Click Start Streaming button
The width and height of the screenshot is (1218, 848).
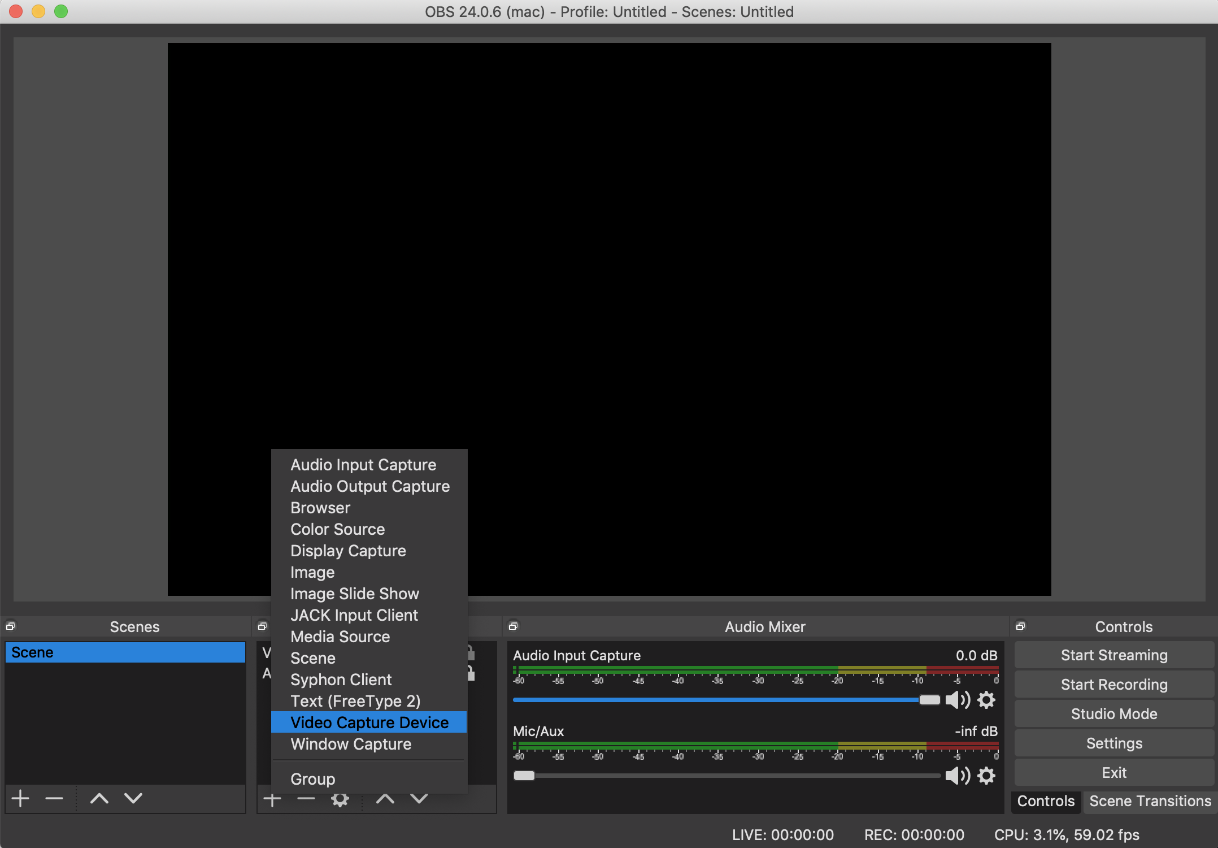click(x=1114, y=655)
